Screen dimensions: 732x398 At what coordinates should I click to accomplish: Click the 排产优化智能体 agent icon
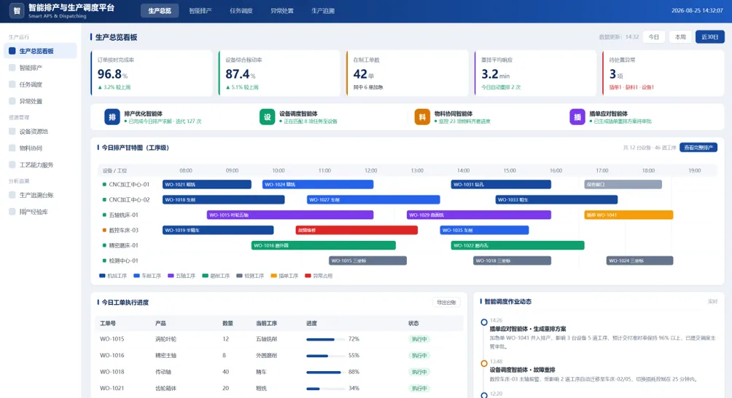pyautogui.click(x=112, y=117)
